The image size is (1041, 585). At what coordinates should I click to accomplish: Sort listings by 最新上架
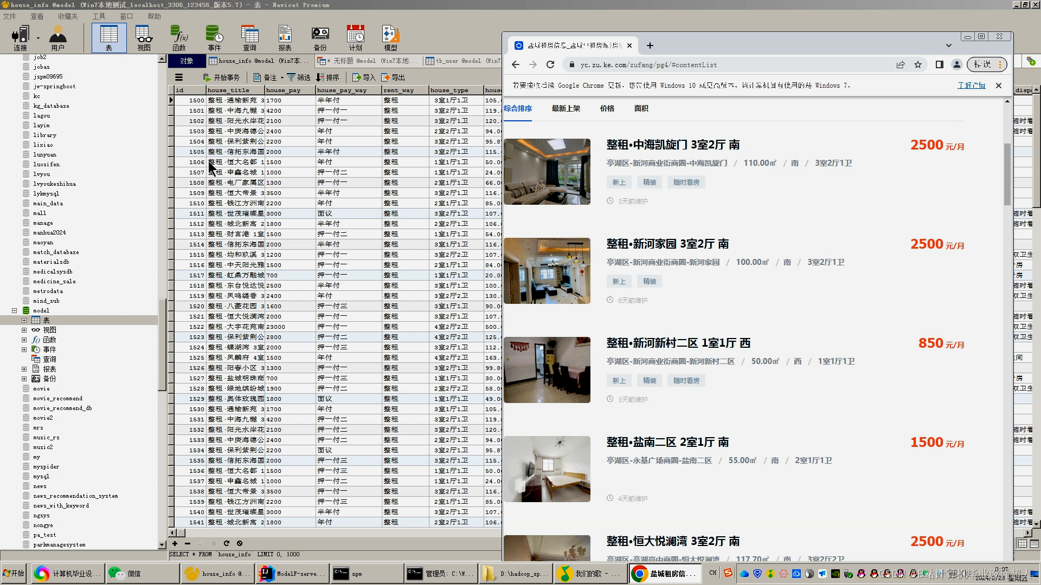coord(566,108)
